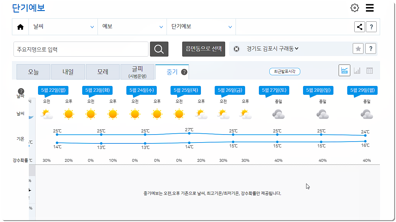Open the hamburger menu icon

tap(370, 8)
